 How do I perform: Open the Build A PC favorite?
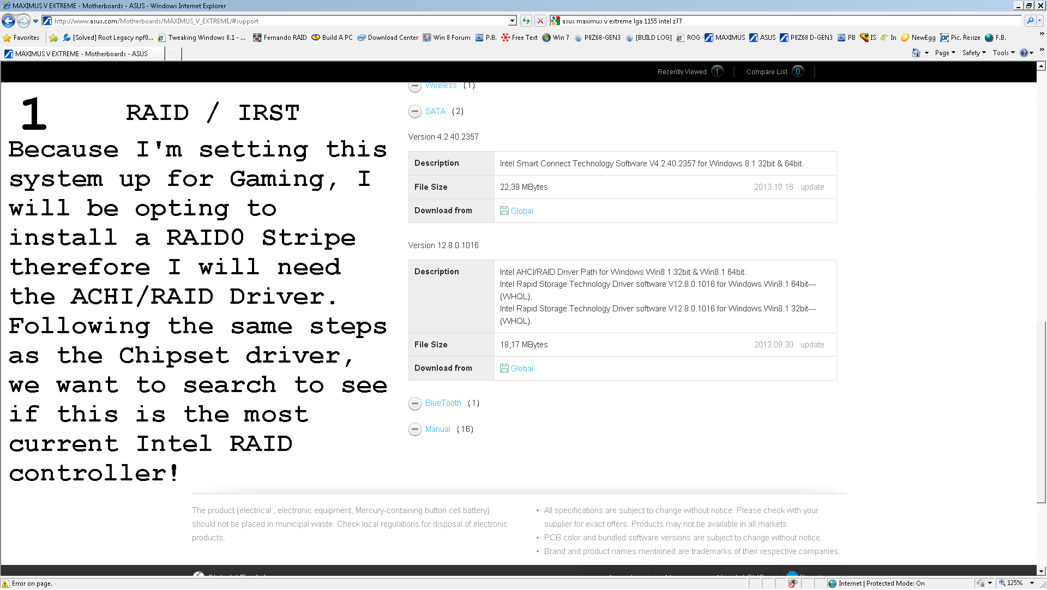tap(332, 38)
